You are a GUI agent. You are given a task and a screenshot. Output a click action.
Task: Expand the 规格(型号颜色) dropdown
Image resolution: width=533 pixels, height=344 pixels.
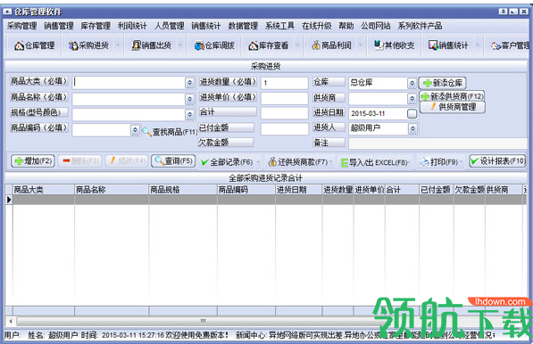coord(189,114)
